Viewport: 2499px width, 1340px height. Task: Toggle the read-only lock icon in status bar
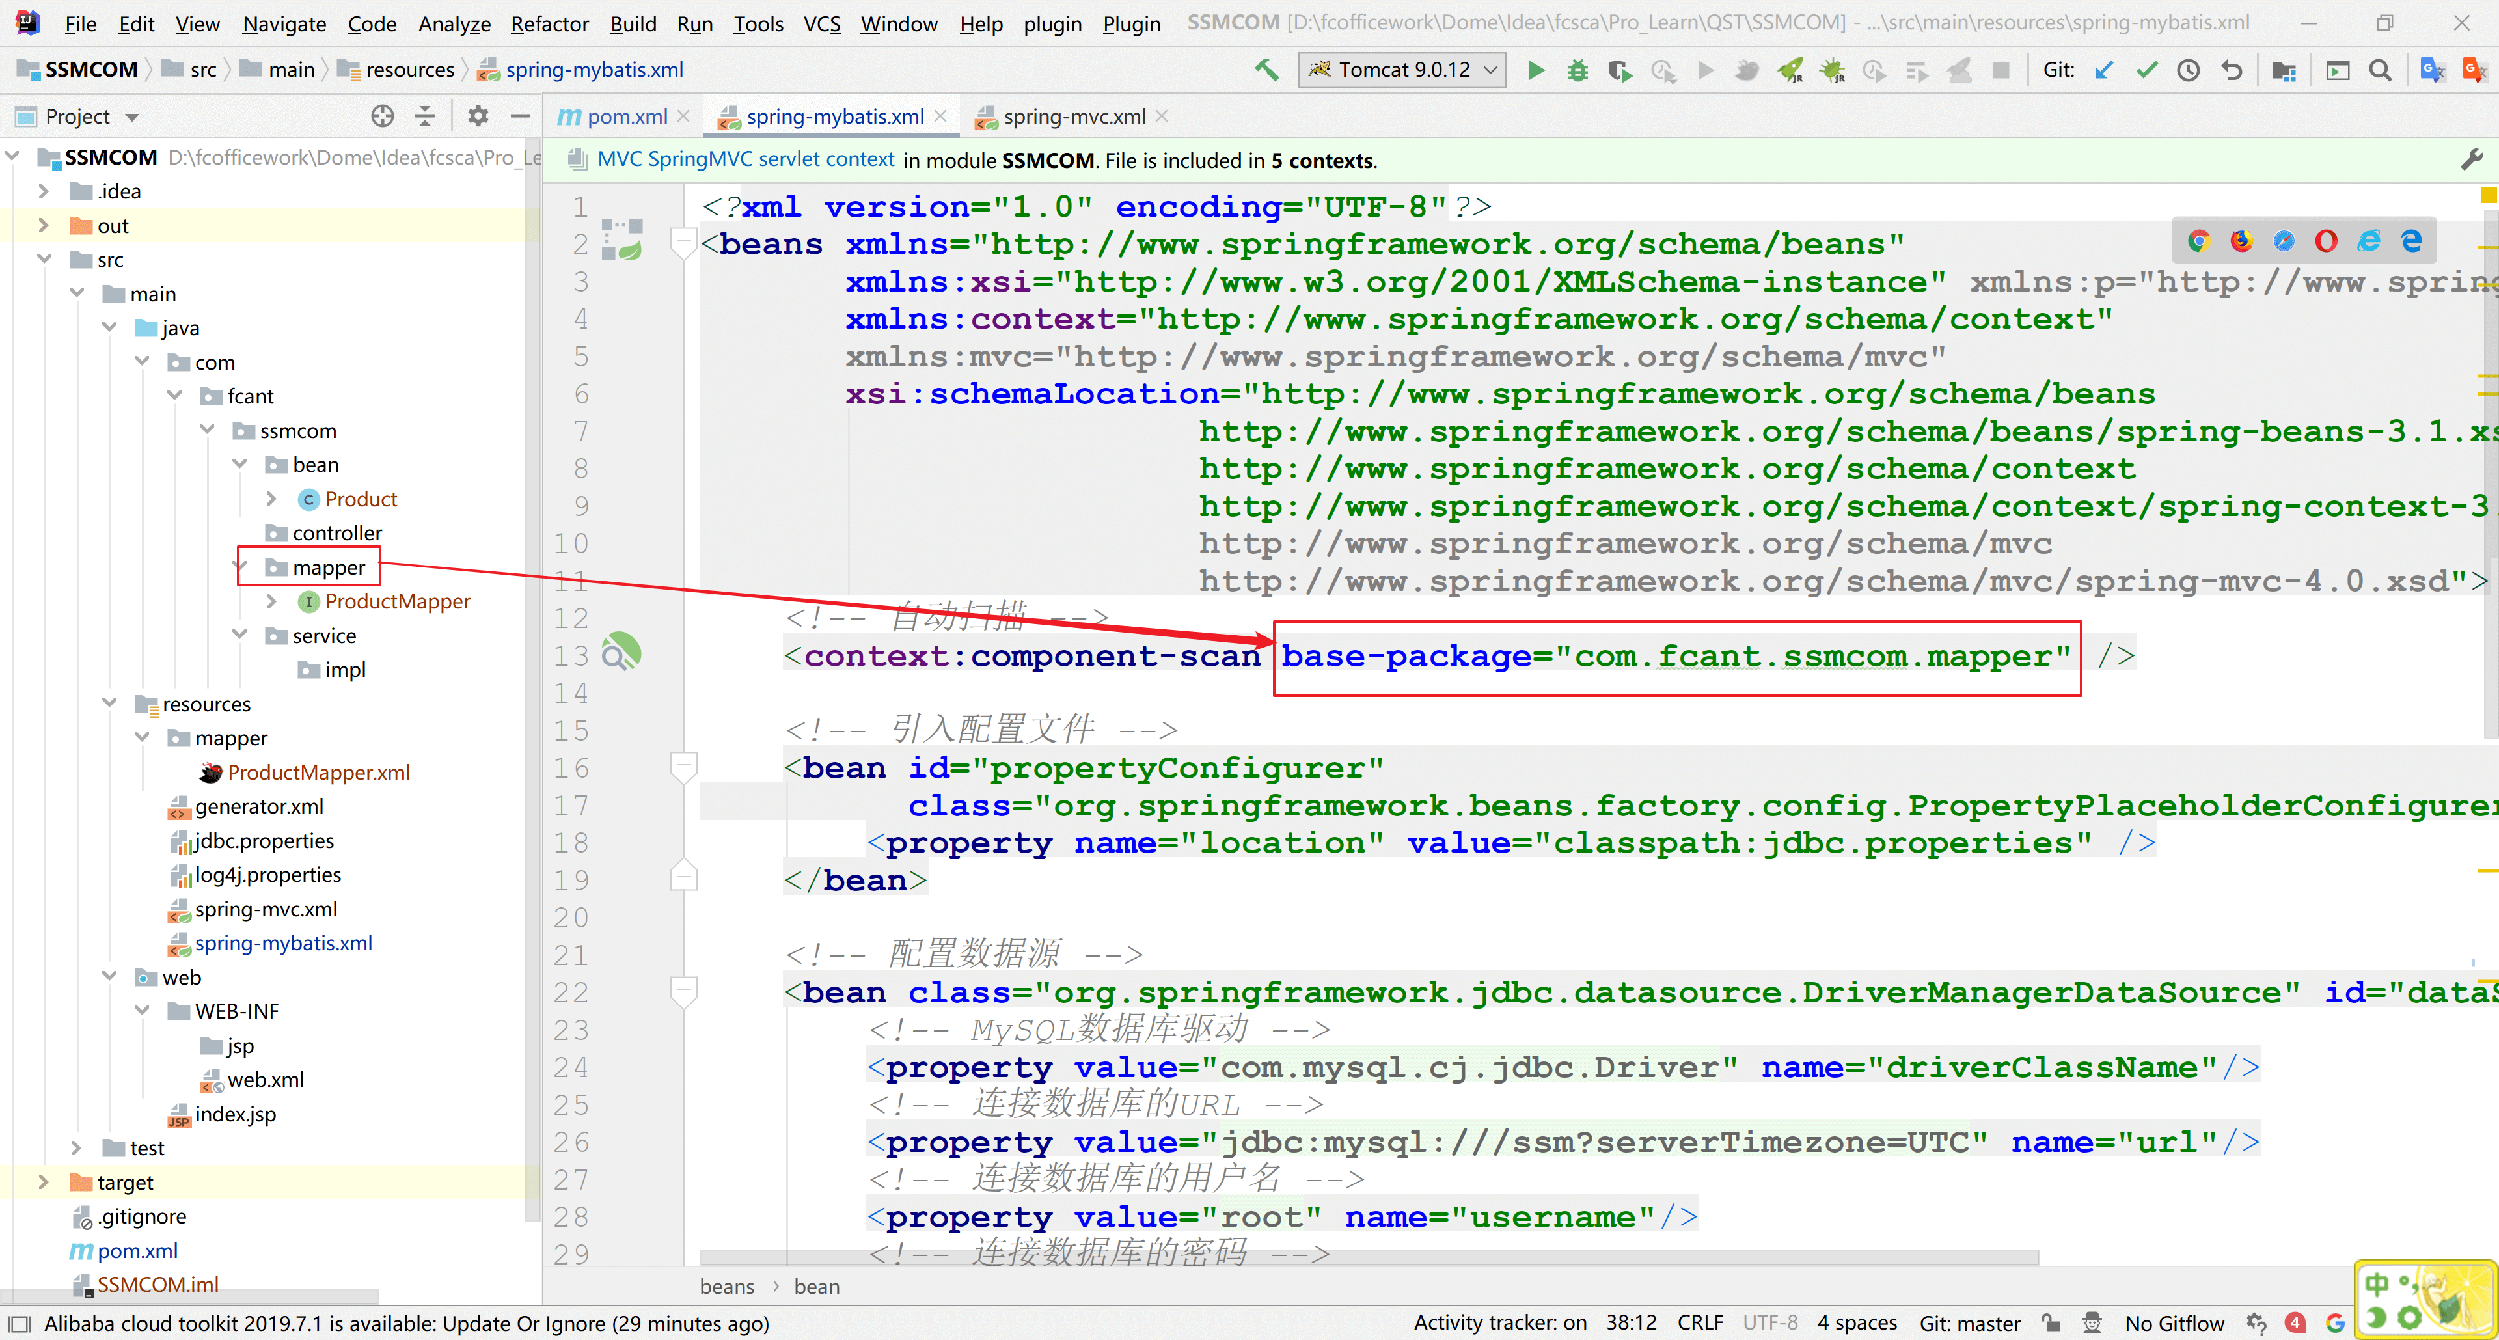click(2050, 1322)
